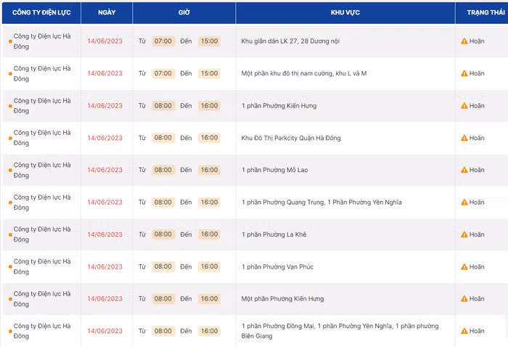Click date 14/06/2023 in Phường La Khê row
The height and width of the screenshot is (347, 508).
tap(105, 234)
